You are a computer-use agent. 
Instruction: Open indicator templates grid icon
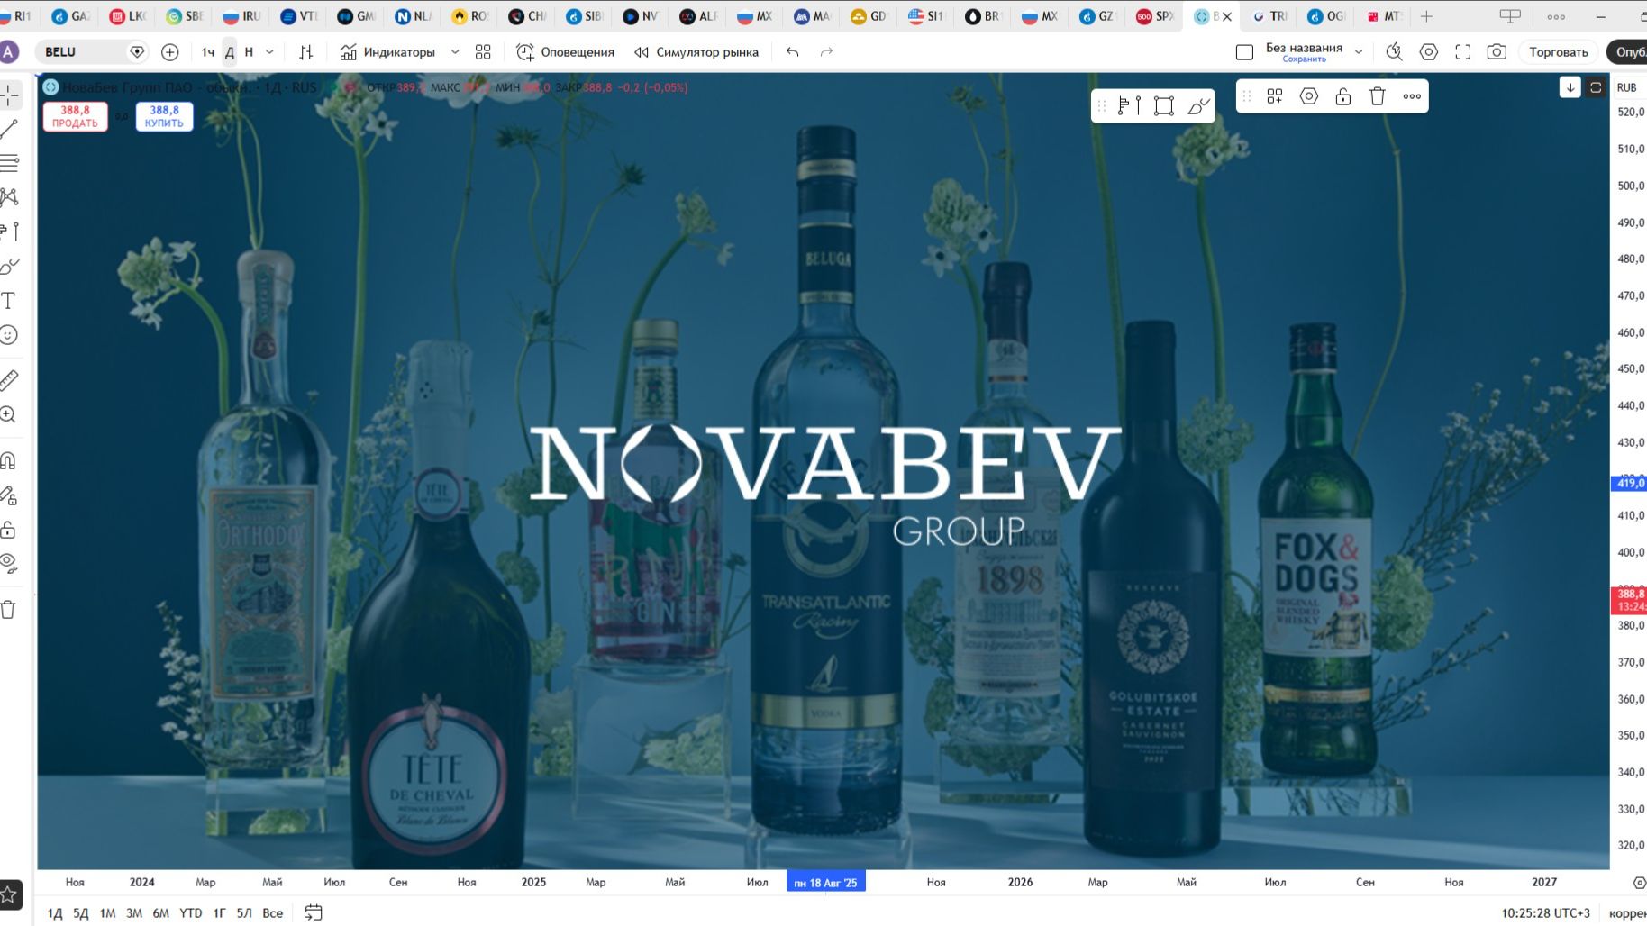(483, 52)
